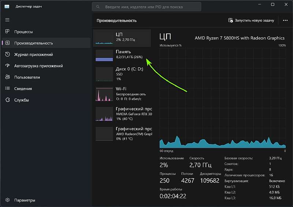Click the CPU usage graph area

pos(222,98)
